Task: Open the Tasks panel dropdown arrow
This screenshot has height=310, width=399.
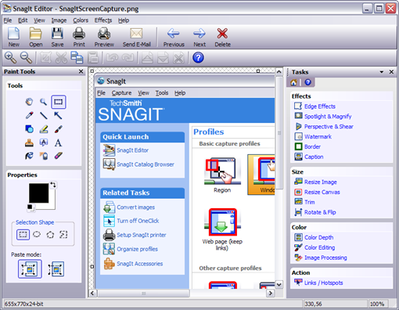Action: click(382, 72)
